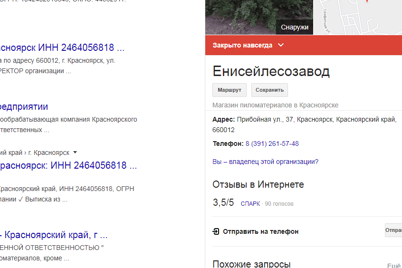Open the map thumbnail with Графитная ул.
The width and height of the screenshot is (402, 268).
[358, 17]
